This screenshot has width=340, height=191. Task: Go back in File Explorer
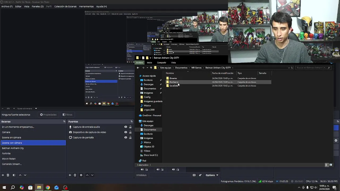tap(138, 68)
